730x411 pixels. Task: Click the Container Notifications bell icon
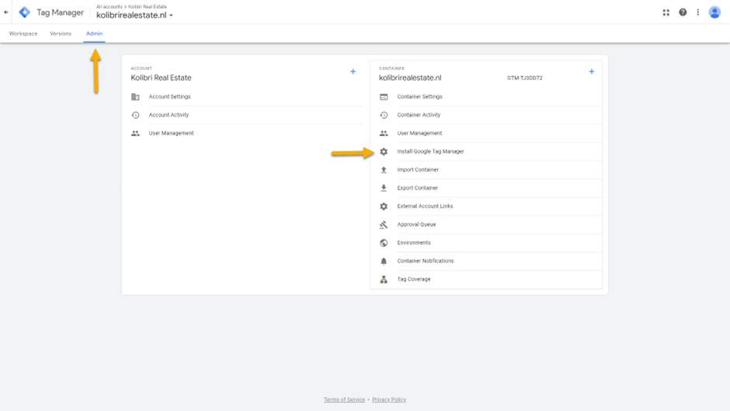coord(384,261)
